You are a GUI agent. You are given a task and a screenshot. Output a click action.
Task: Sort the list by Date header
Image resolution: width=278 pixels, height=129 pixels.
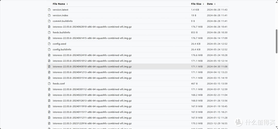211,4
